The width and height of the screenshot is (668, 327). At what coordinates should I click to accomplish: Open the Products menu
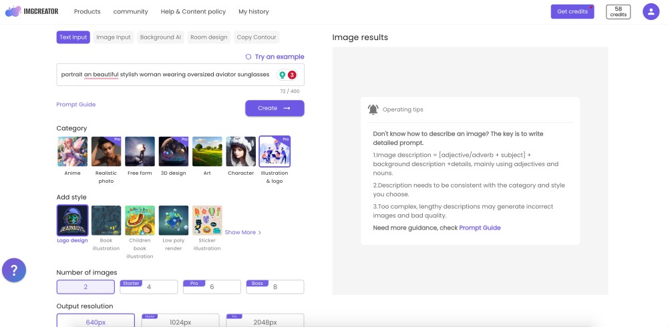tap(87, 11)
